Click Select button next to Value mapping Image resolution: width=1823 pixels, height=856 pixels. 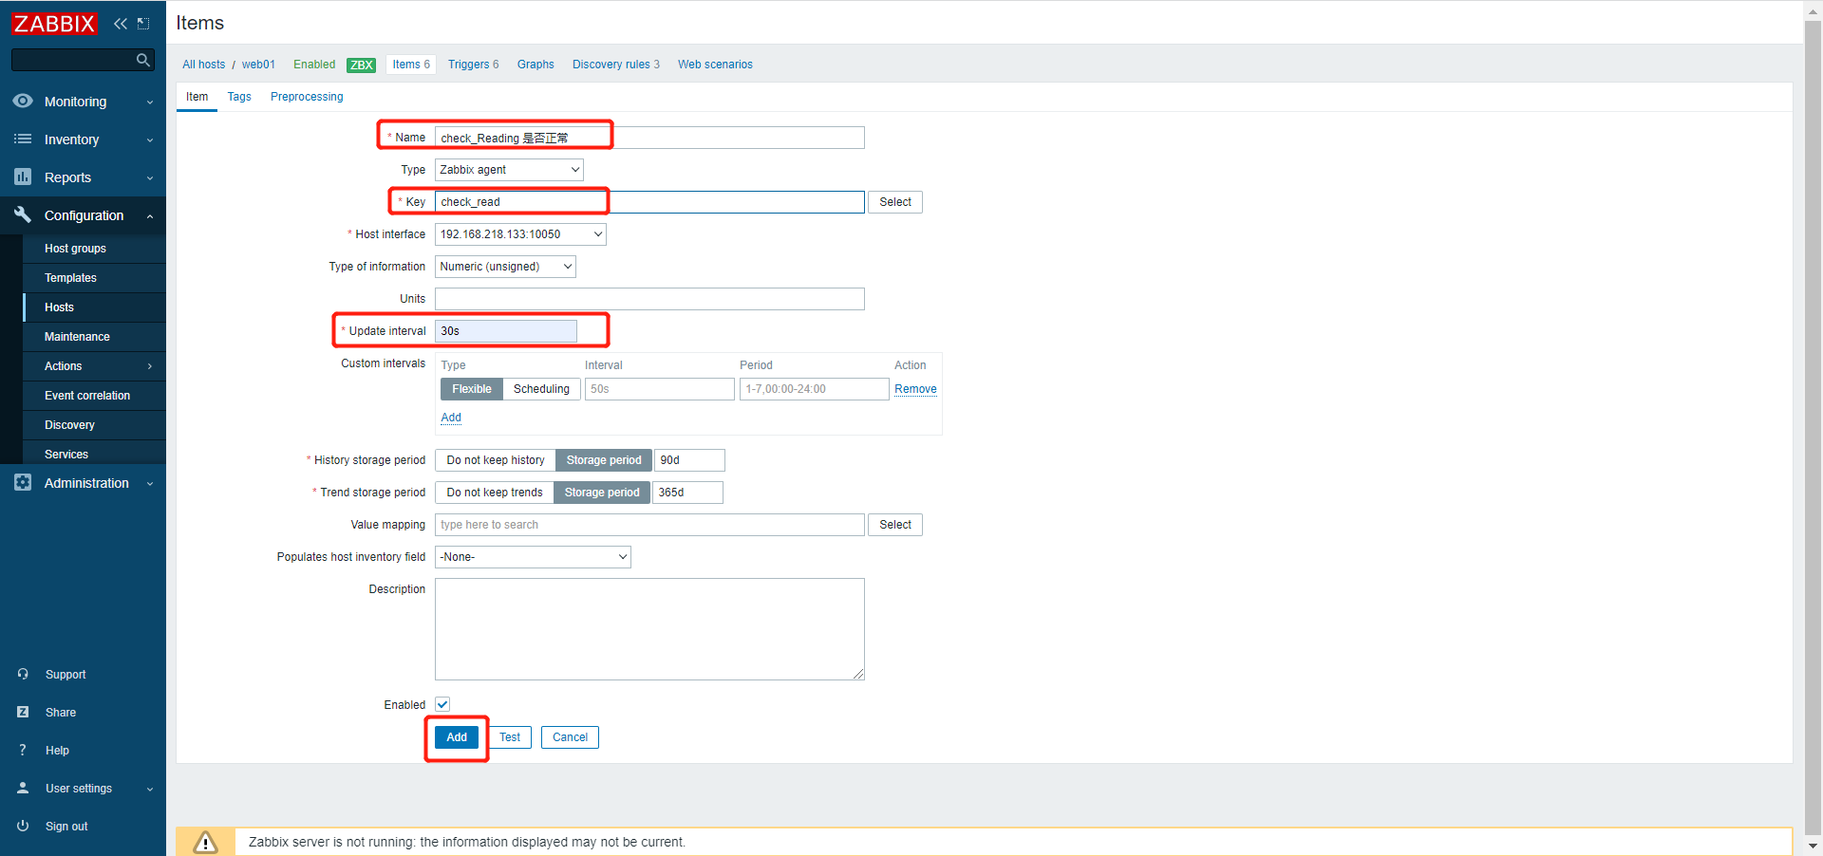(x=895, y=525)
